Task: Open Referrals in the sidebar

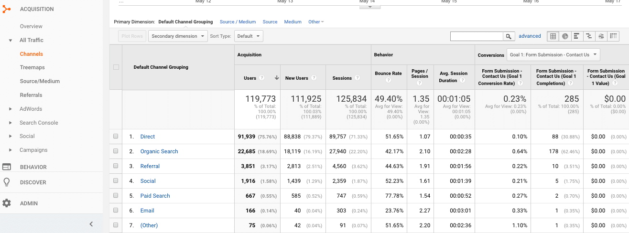Action: [x=31, y=95]
